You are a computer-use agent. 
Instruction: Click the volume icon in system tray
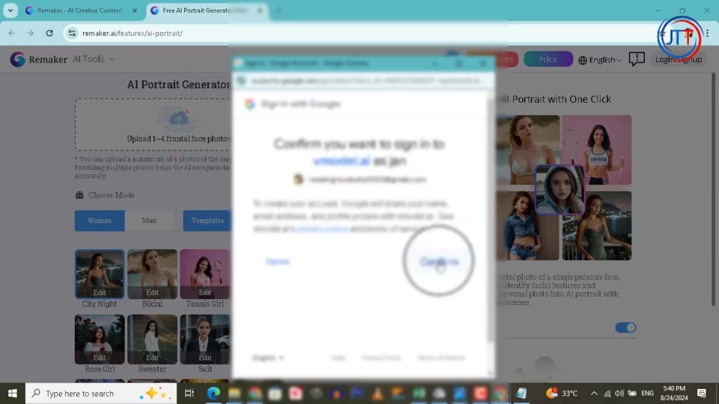click(618, 393)
